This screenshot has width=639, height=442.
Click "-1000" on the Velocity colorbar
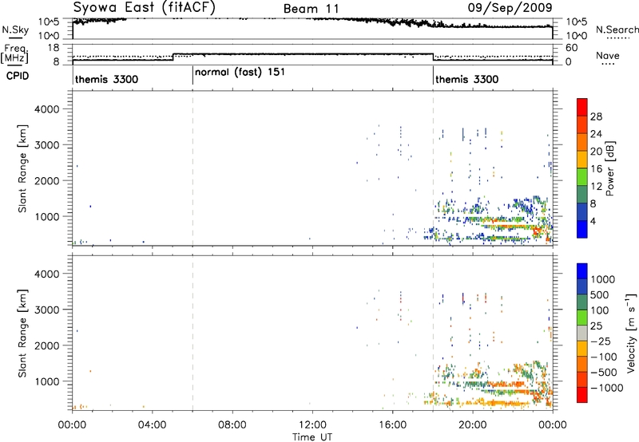607,388
